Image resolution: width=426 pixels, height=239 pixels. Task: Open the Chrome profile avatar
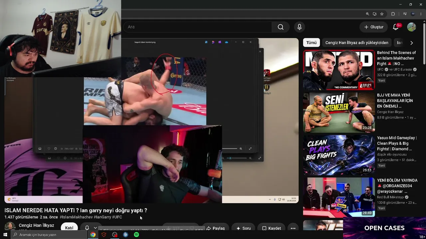413,14
